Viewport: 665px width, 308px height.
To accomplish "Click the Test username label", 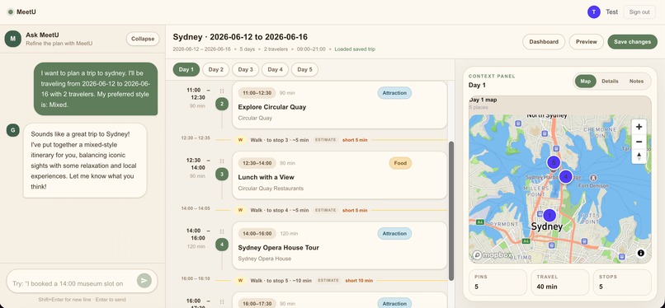I will (611, 12).
